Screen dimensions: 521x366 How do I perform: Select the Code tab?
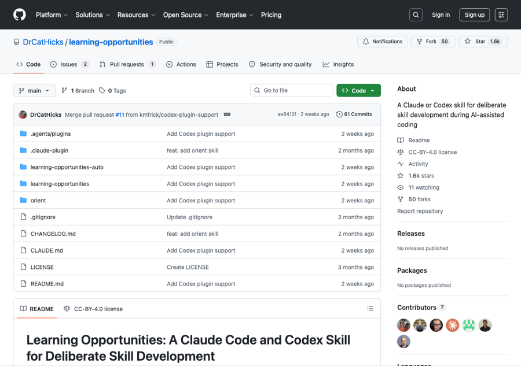[x=28, y=64]
